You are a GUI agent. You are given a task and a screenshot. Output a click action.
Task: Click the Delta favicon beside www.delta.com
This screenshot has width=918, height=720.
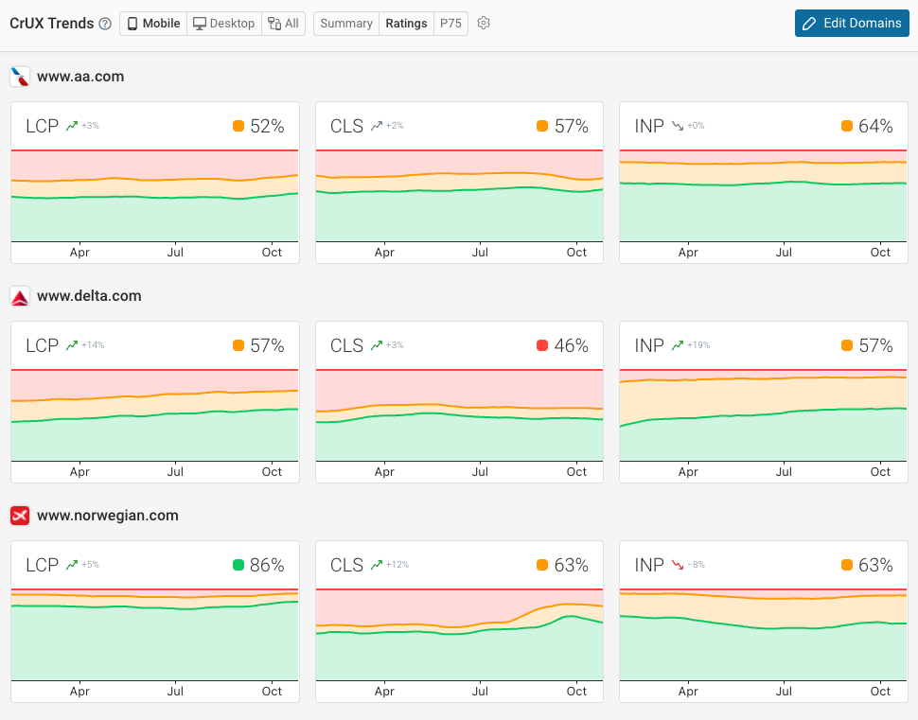click(x=21, y=295)
